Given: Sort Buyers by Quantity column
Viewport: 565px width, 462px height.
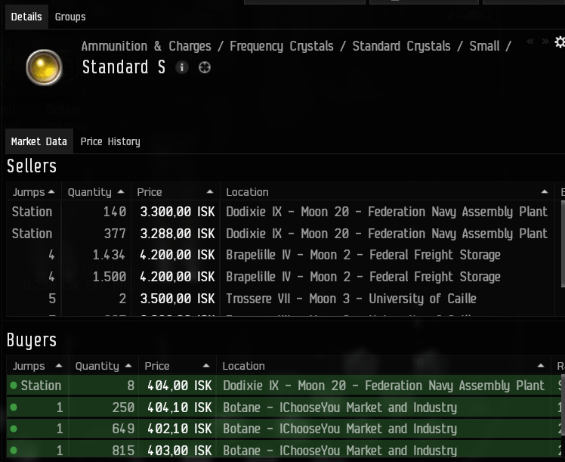Looking at the screenshot, I should click(103, 366).
